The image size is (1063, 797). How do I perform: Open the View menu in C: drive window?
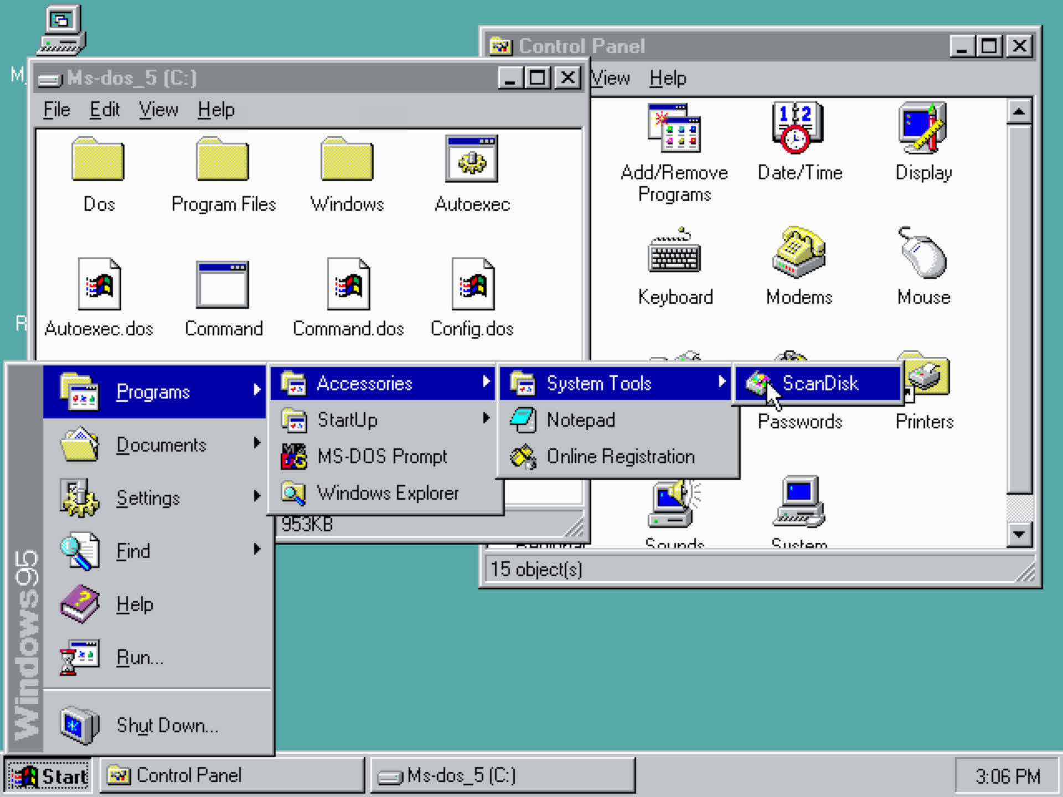point(158,110)
